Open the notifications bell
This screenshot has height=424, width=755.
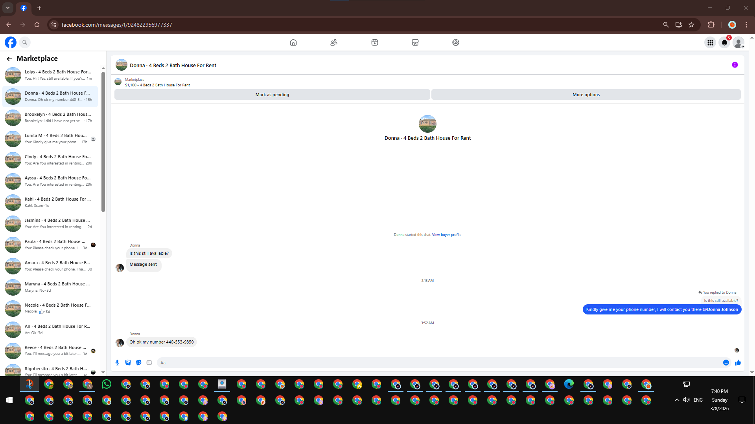pyautogui.click(x=724, y=42)
